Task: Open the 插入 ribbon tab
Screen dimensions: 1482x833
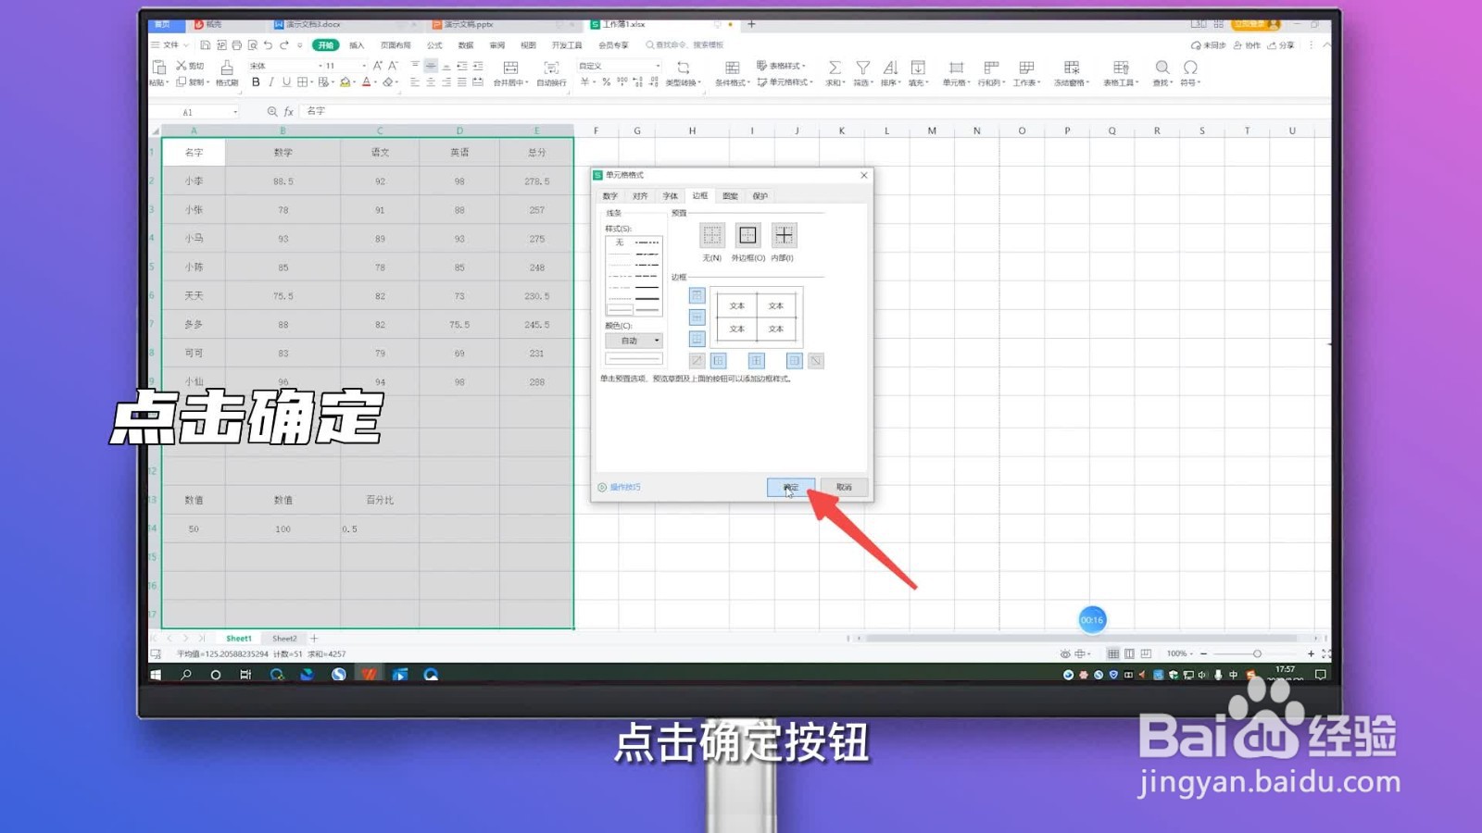Action: (357, 45)
